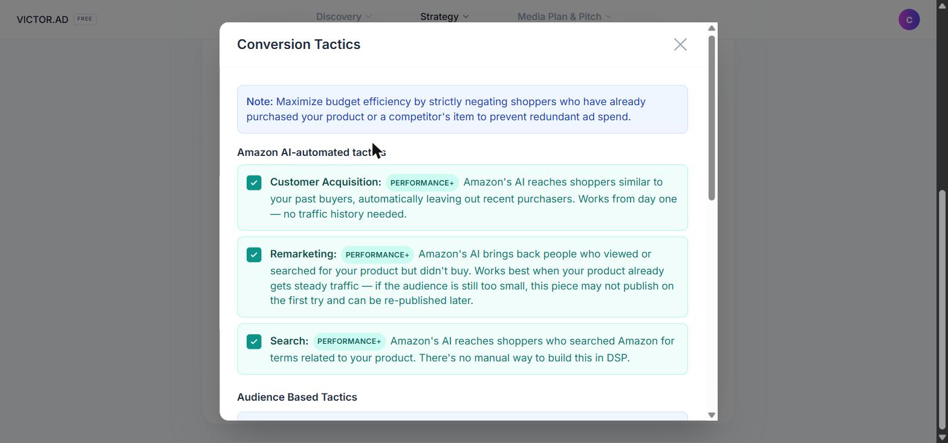The width and height of the screenshot is (948, 443).
Task: Click the PERFORMANCE+ badge beside Remarketing
Action: pyautogui.click(x=377, y=254)
